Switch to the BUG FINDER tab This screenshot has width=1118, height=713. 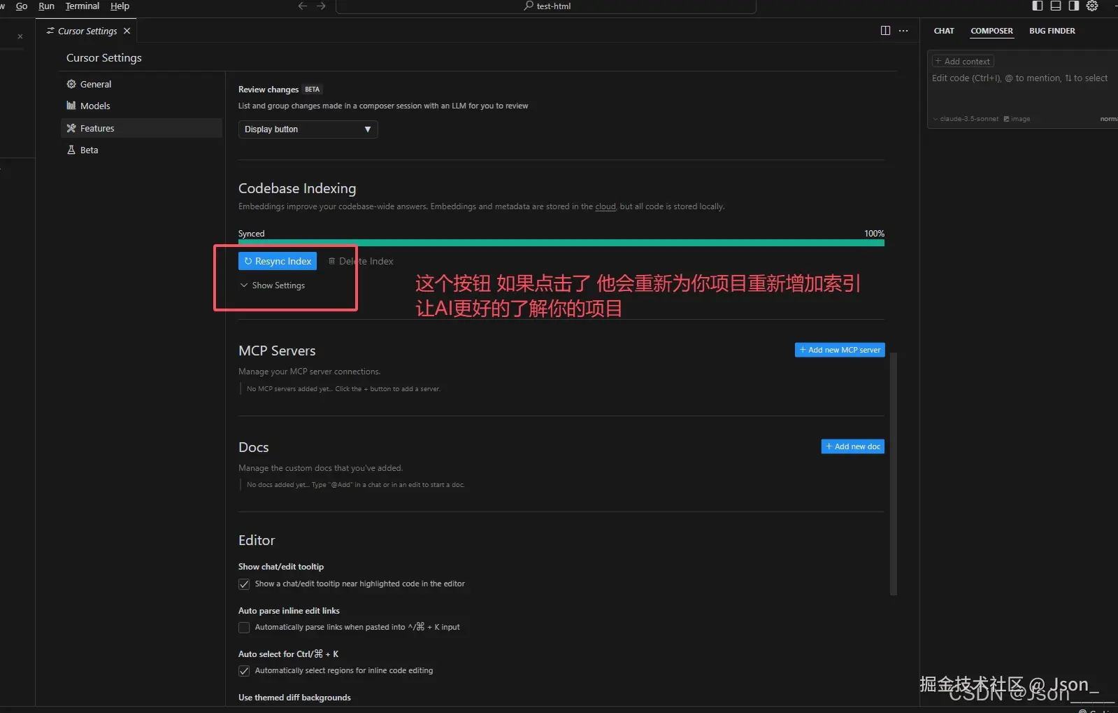pos(1052,31)
